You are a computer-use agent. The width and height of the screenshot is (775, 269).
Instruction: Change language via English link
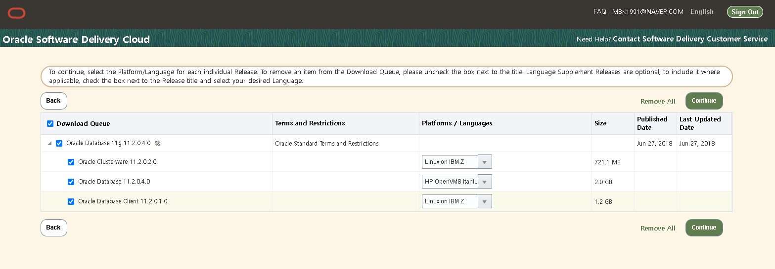tap(702, 11)
